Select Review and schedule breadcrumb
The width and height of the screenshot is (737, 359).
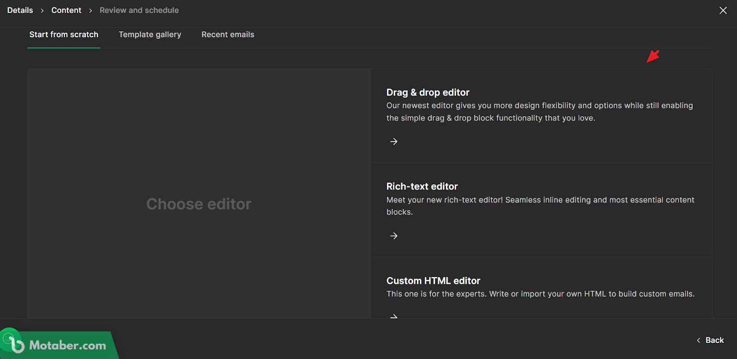[x=139, y=10]
